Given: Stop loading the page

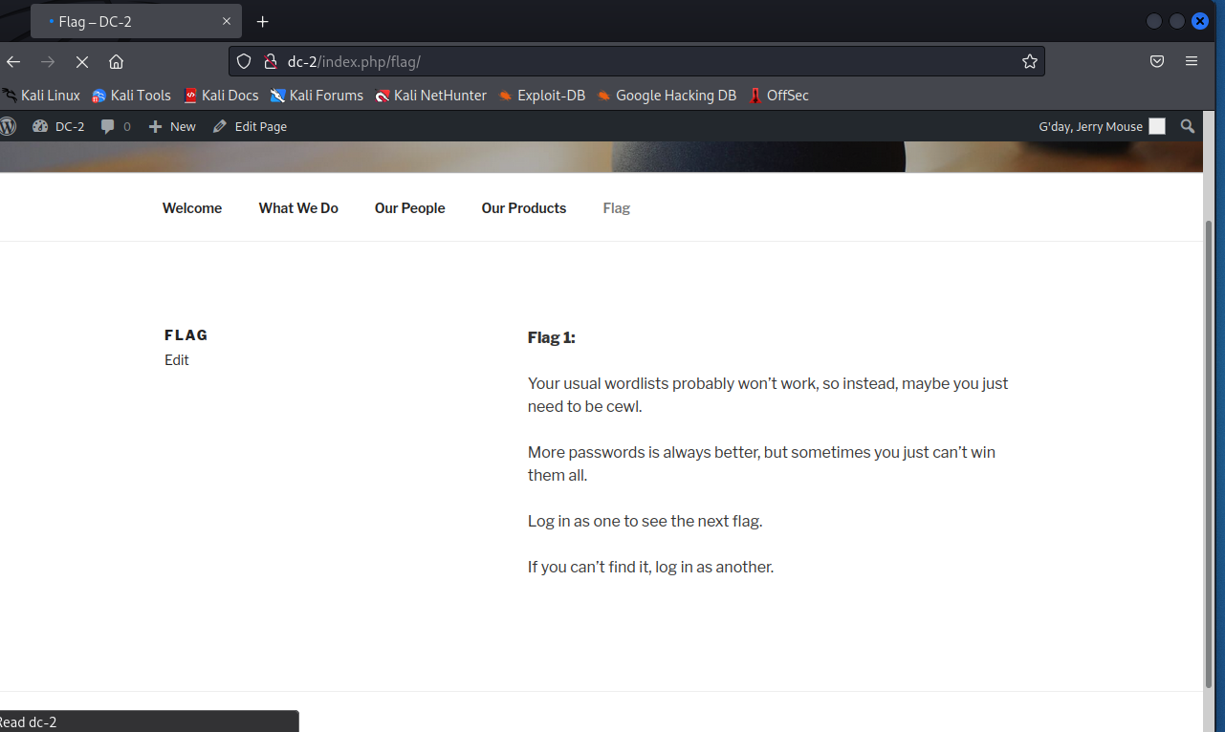Looking at the screenshot, I should tap(82, 61).
